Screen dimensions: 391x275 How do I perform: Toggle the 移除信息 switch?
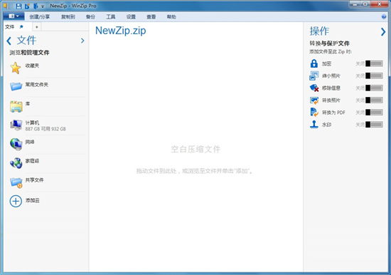[x=374, y=88]
